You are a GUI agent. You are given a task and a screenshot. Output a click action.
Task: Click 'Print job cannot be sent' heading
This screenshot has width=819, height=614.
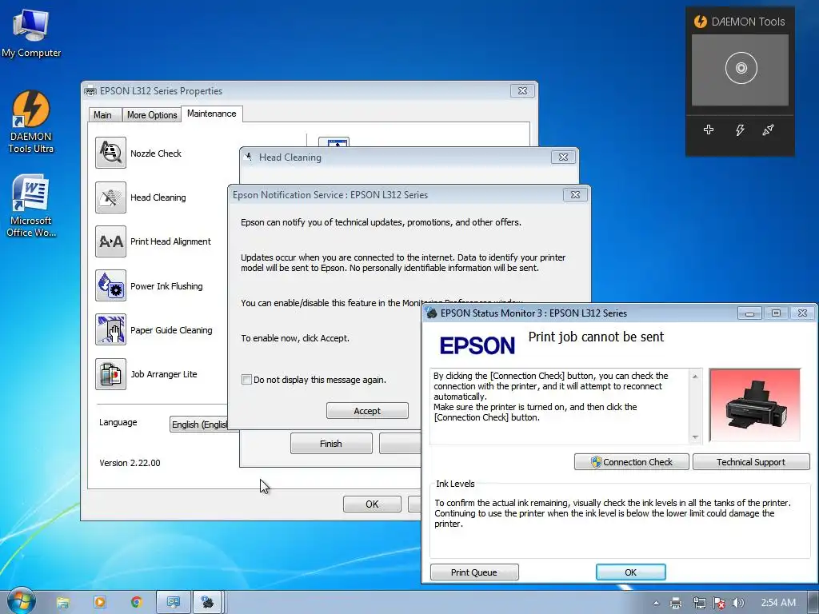(596, 337)
